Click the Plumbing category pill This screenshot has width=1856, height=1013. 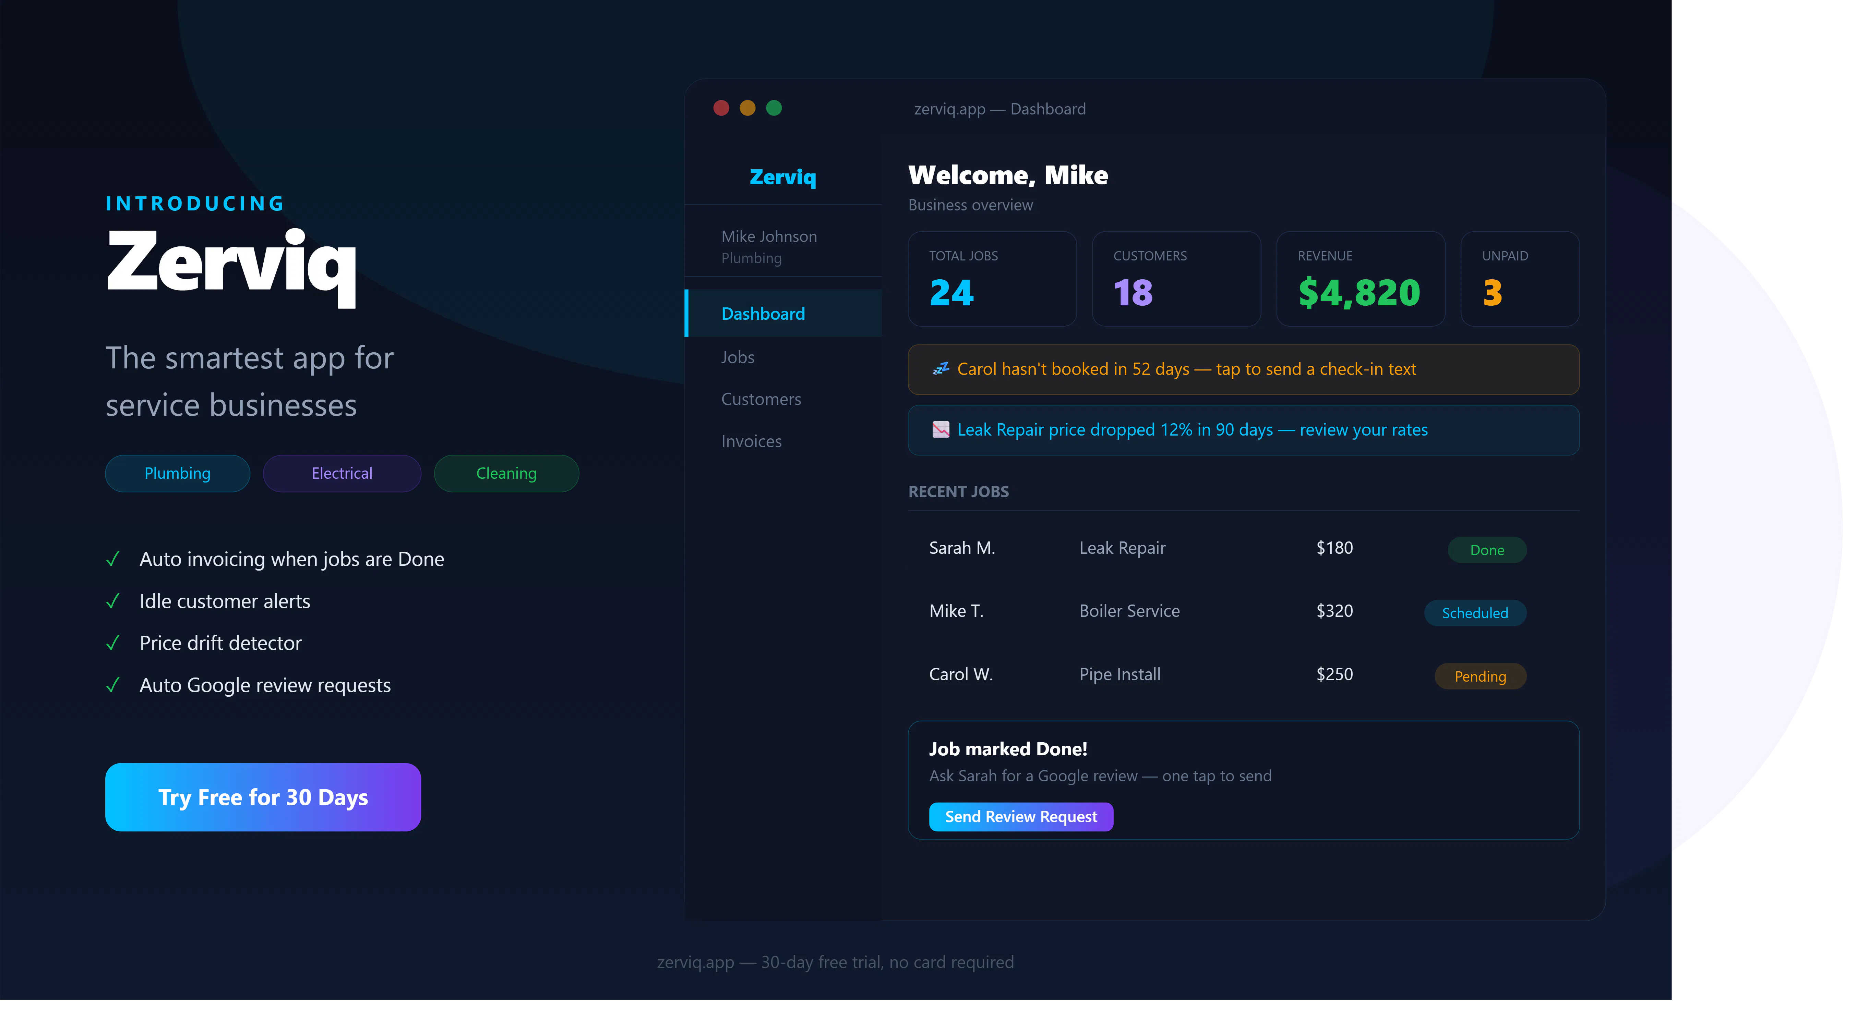[177, 473]
